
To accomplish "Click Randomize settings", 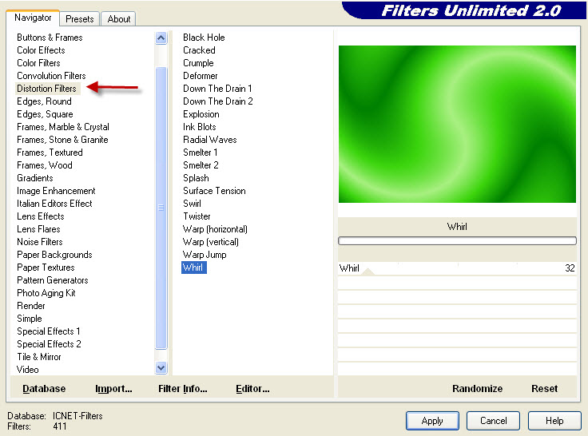I will (x=477, y=388).
